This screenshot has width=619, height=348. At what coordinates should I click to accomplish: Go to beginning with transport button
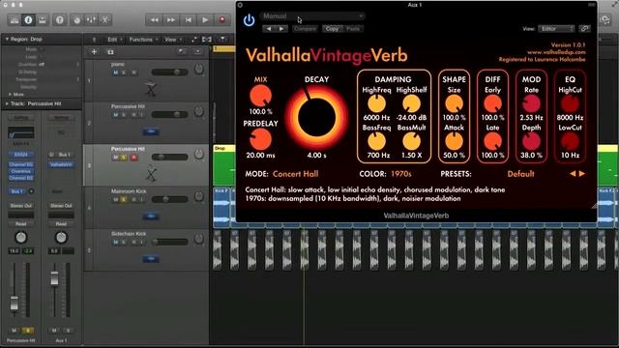point(189,19)
